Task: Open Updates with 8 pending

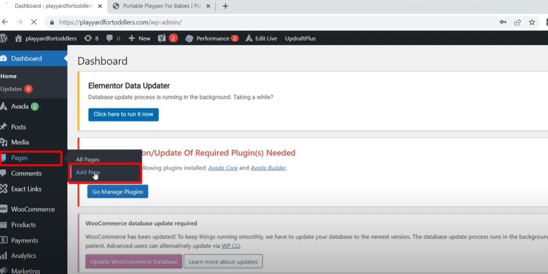Action: [x=16, y=89]
